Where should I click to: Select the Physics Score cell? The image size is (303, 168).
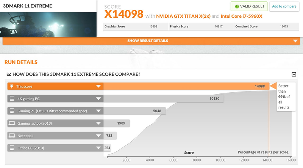tap(201, 26)
